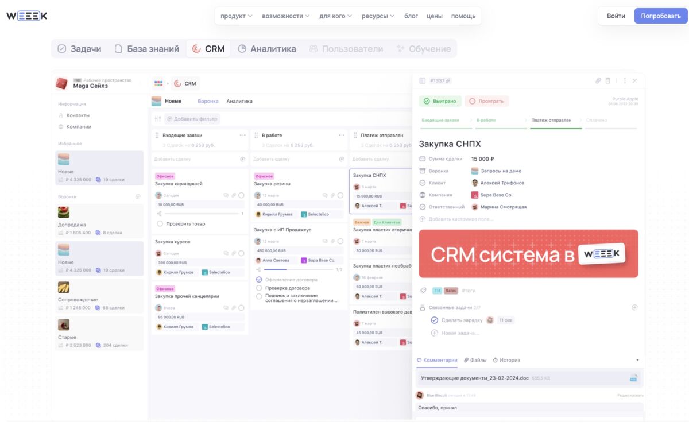Image resolution: width=689 pixels, height=433 pixels.
Task: Expand the ресурсы menu dropdown
Action: 378,16
